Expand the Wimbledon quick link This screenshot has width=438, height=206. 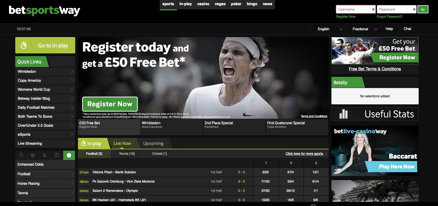tap(45, 71)
